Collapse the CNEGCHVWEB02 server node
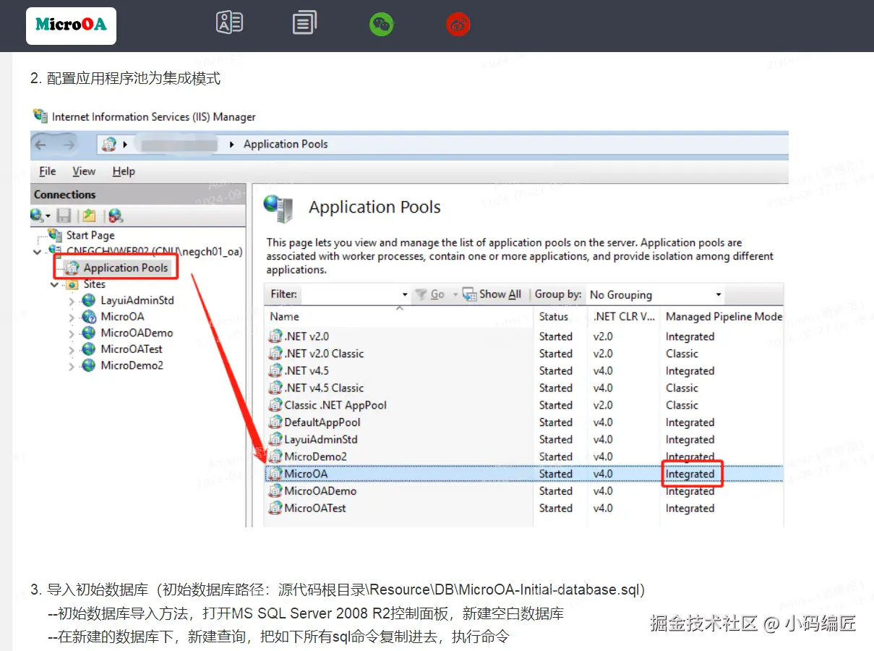Viewport: 874px width, 651px height. pos(38,252)
